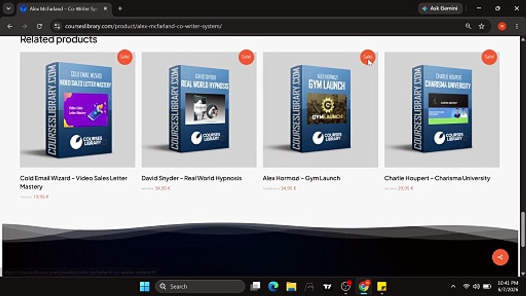Open Alex Hormozi – Gym Launch link
Image resolution: width=526 pixels, height=296 pixels.
tap(302, 178)
